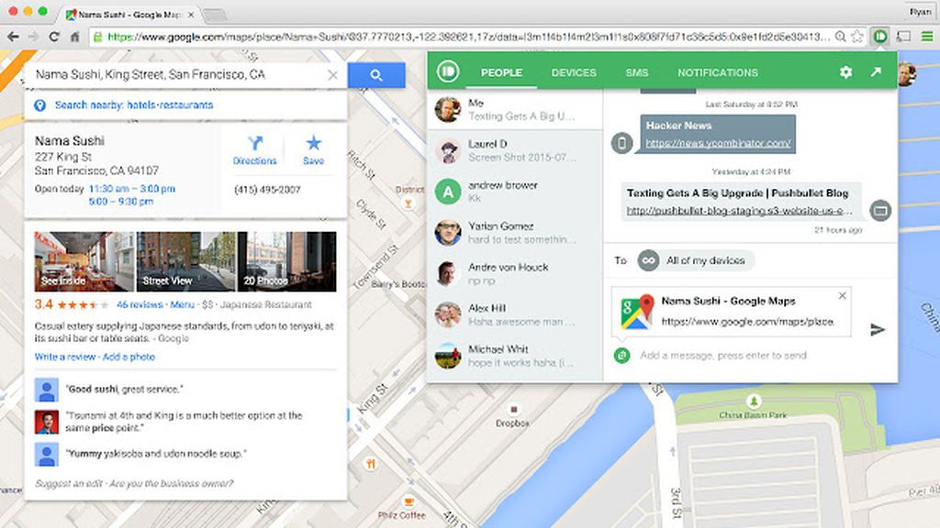Viewport: 940px width, 528px height.
Task: Click 'Are you the business owner?' link
Action: [x=172, y=484]
